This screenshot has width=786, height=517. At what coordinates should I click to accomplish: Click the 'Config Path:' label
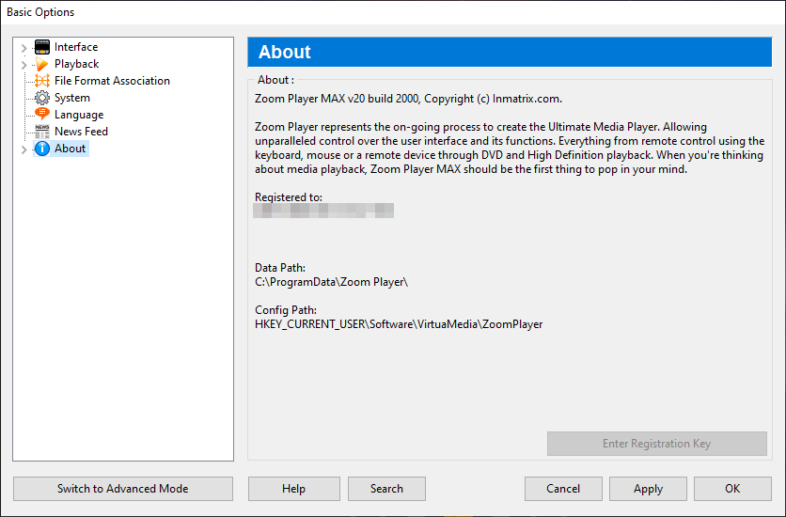coord(286,310)
